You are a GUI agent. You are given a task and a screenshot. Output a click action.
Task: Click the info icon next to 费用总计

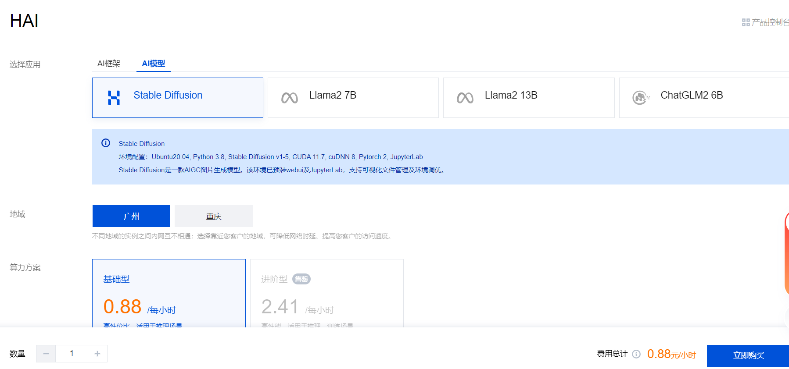(636, 354)
